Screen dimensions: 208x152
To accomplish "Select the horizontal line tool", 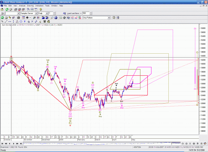I will tap(10, 22).
